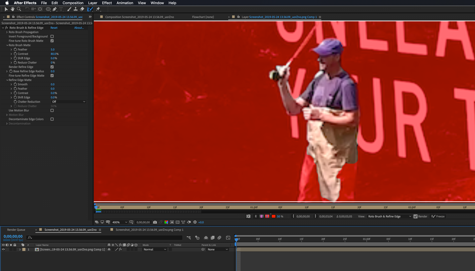This screenshot has height=271, width=475.
Task: Select the Pan Behind anchor point tool
Action: click(x=40, y=9)
